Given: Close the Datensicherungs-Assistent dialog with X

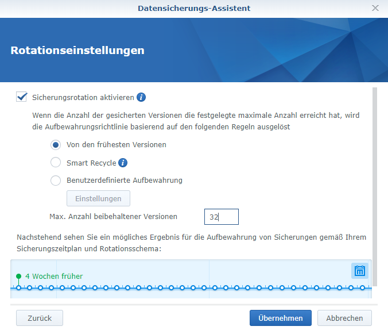Looking at the screenshot, I should point(375,8).
